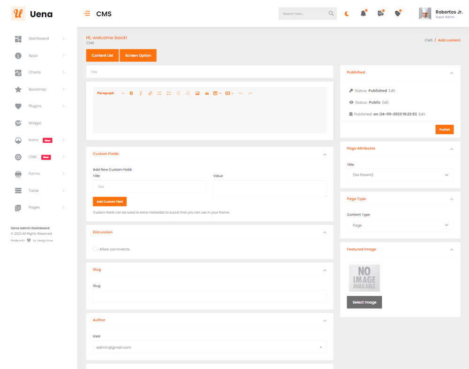Open the Forms sidebar menu item

click(x=34, y=174)
